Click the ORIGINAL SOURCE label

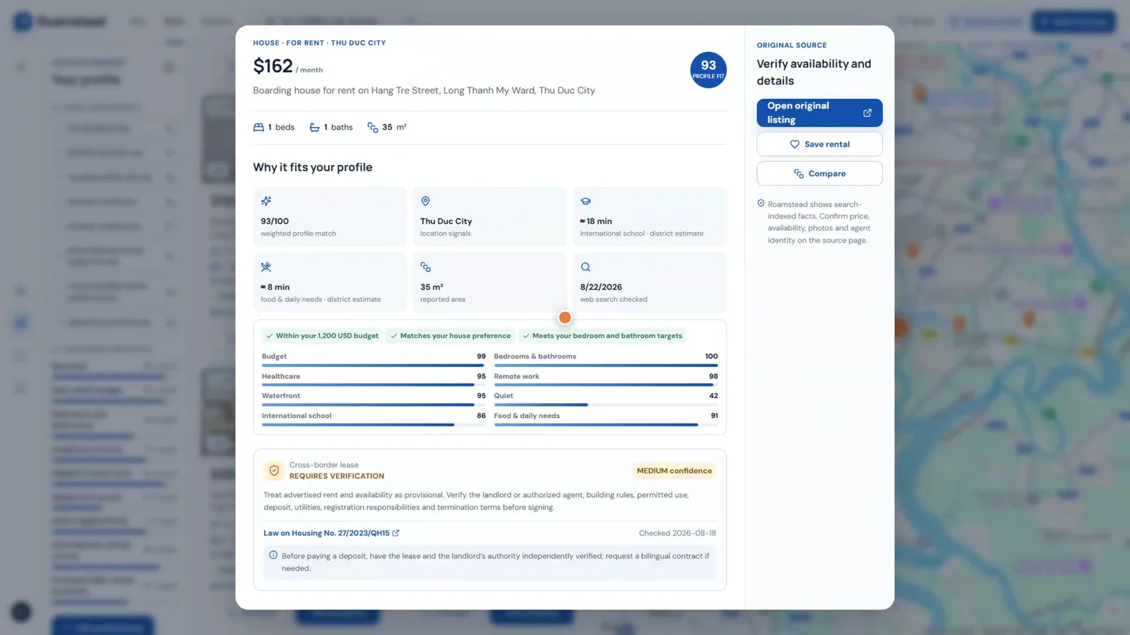(x=792, y=45)
